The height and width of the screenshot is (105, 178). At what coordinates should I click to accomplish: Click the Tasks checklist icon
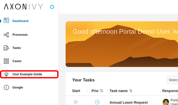tap(6, 48)
